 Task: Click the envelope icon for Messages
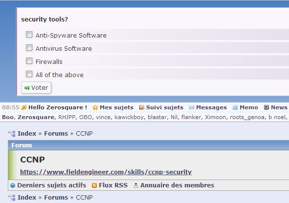(192, 107)
